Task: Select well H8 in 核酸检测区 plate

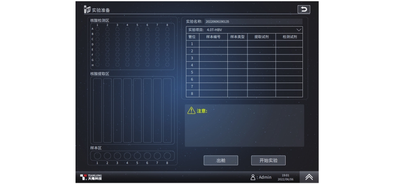Action: point(167,65)
